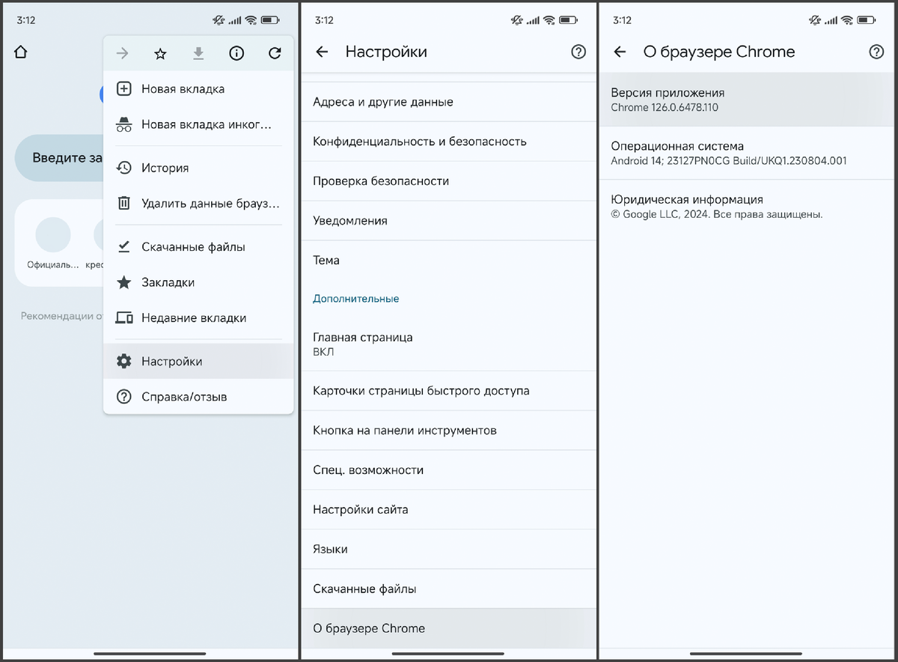This screenshot has height=662, width=898.
Task: Tap the history clock icon
Action: tap(124, 168)
